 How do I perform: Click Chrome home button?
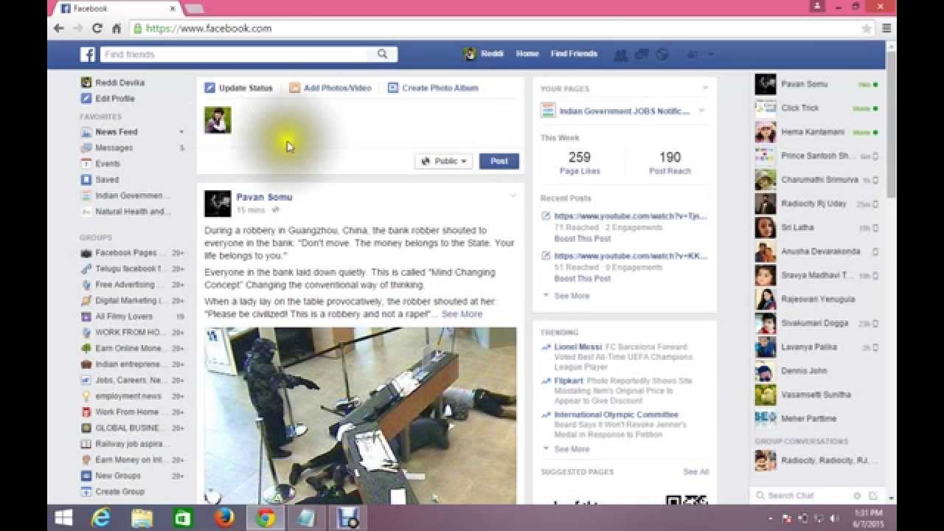[116, 28]
